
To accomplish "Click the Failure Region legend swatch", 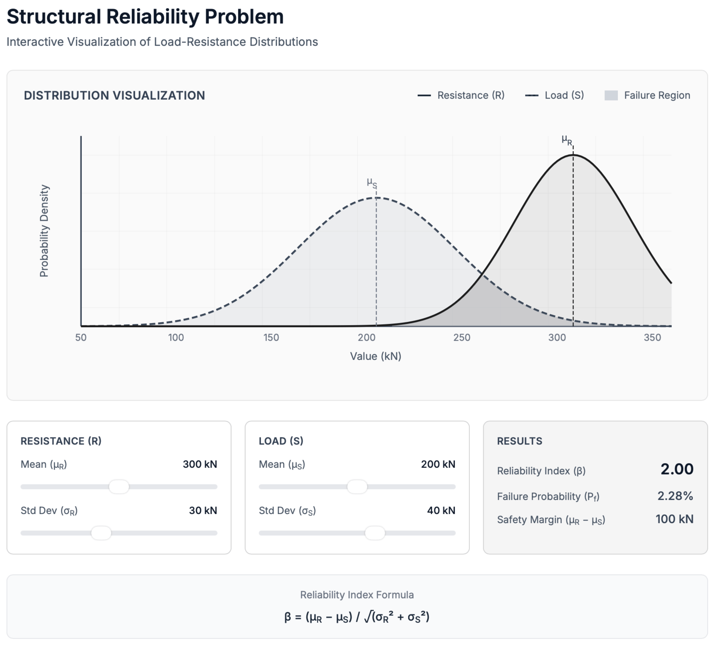I will tap(611, 95).
